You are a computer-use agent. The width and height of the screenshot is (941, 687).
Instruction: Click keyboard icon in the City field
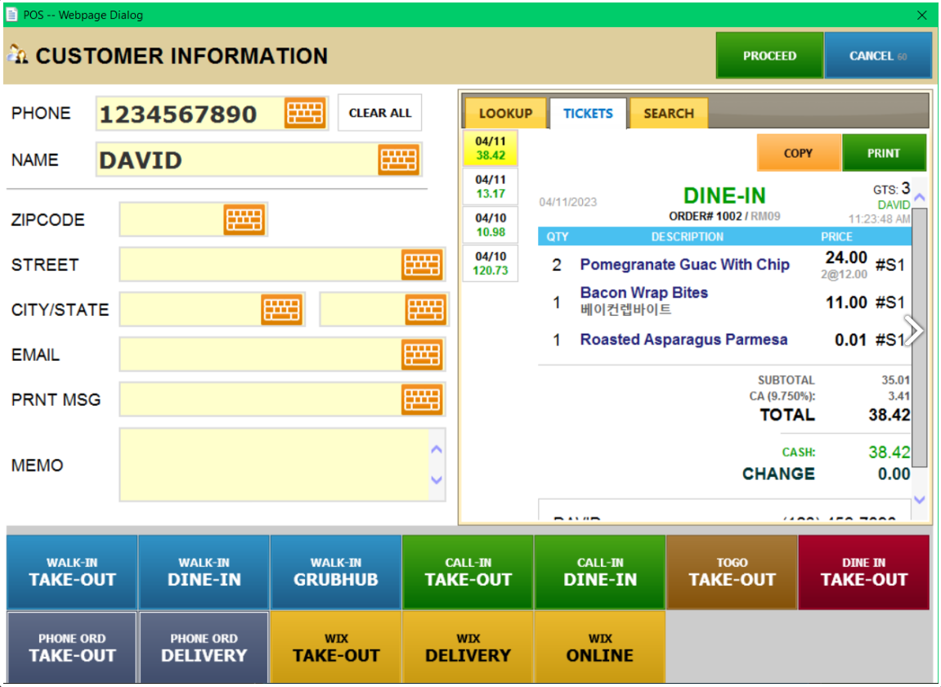click(x=281, y=310)
